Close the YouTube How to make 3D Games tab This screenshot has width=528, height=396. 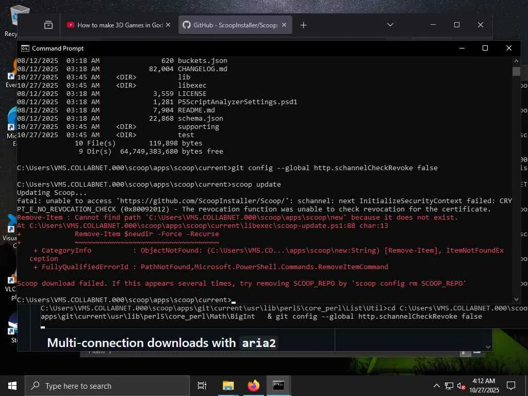(168, 25)
